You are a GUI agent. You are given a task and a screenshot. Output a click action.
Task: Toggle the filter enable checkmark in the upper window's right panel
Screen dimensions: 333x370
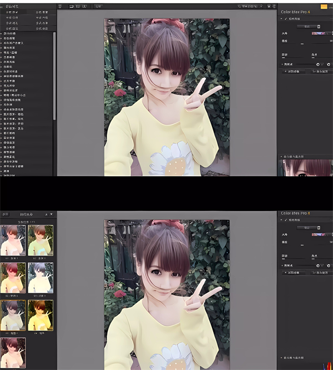point(286,19)
